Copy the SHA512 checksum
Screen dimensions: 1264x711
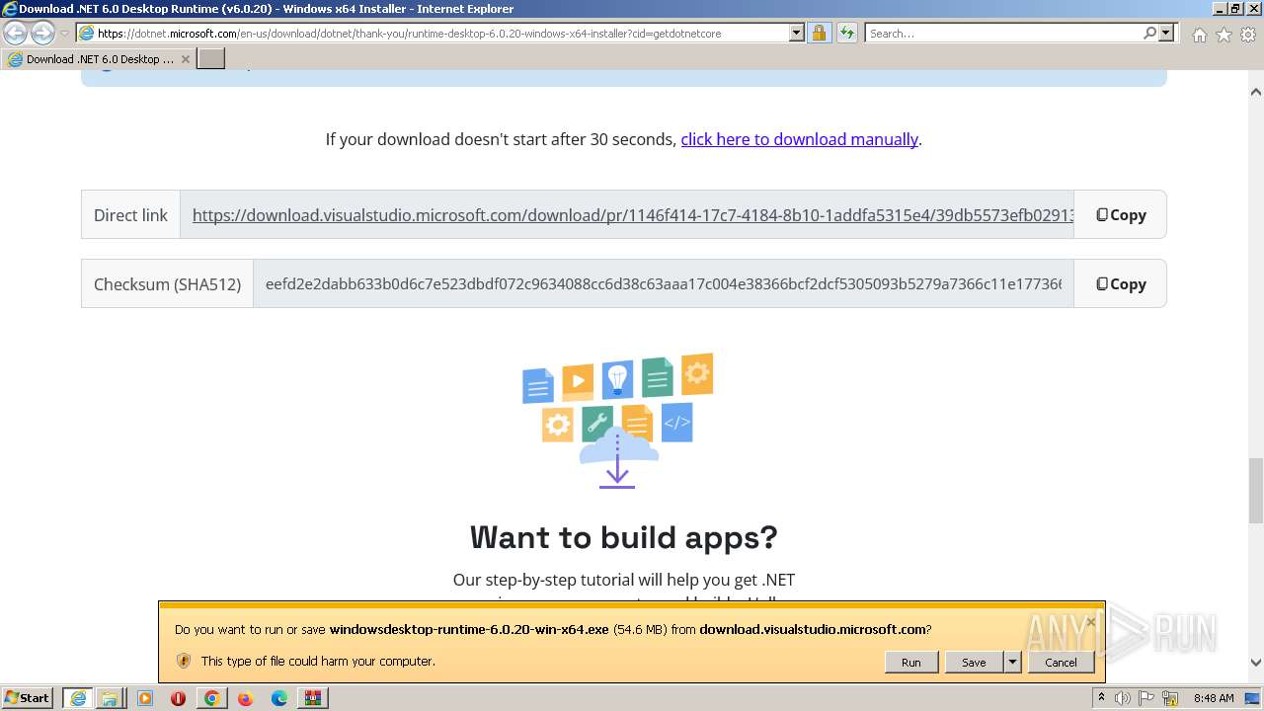[1121, 284]
